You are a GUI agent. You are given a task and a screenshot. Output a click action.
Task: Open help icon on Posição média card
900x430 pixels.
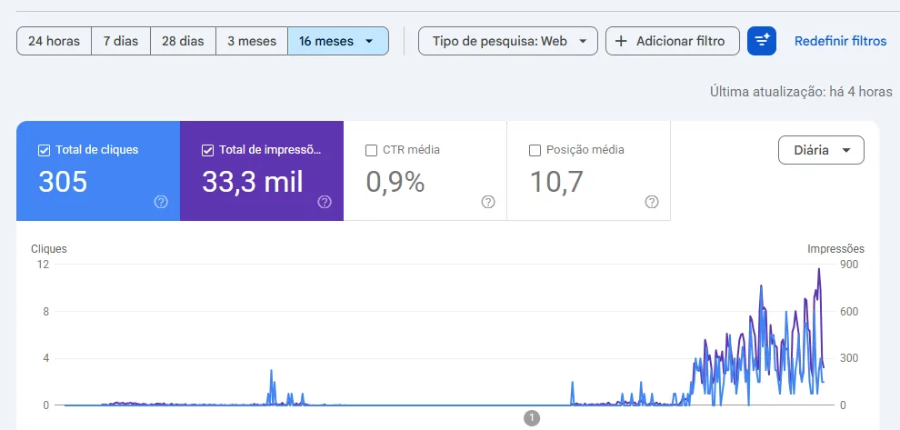pos(652,202)
